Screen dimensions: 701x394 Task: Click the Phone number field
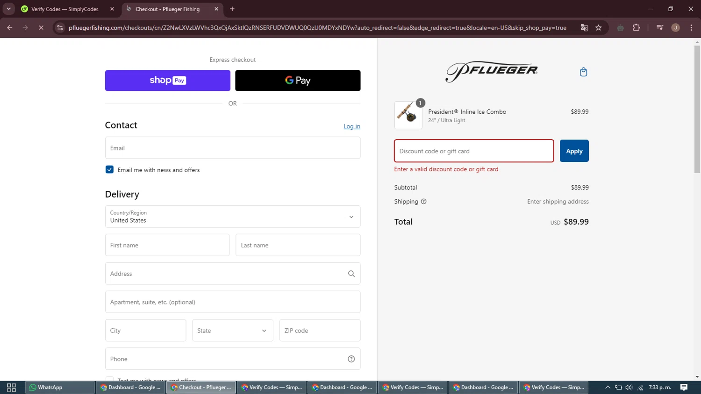233,359
